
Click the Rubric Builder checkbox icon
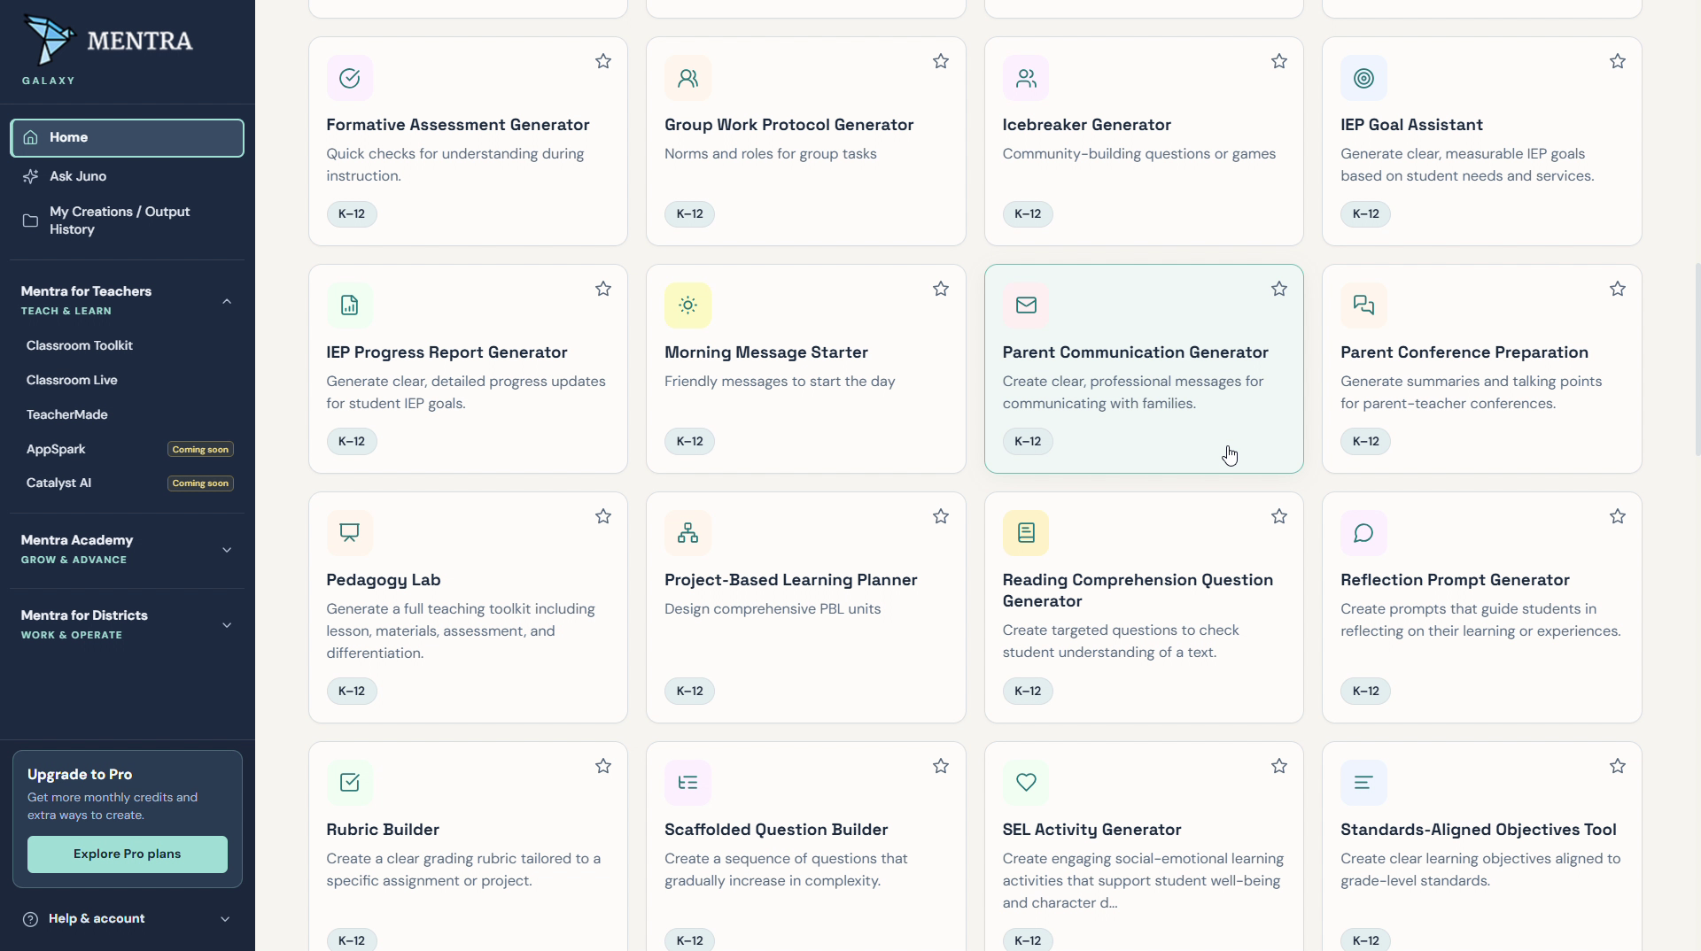(350, 783)
